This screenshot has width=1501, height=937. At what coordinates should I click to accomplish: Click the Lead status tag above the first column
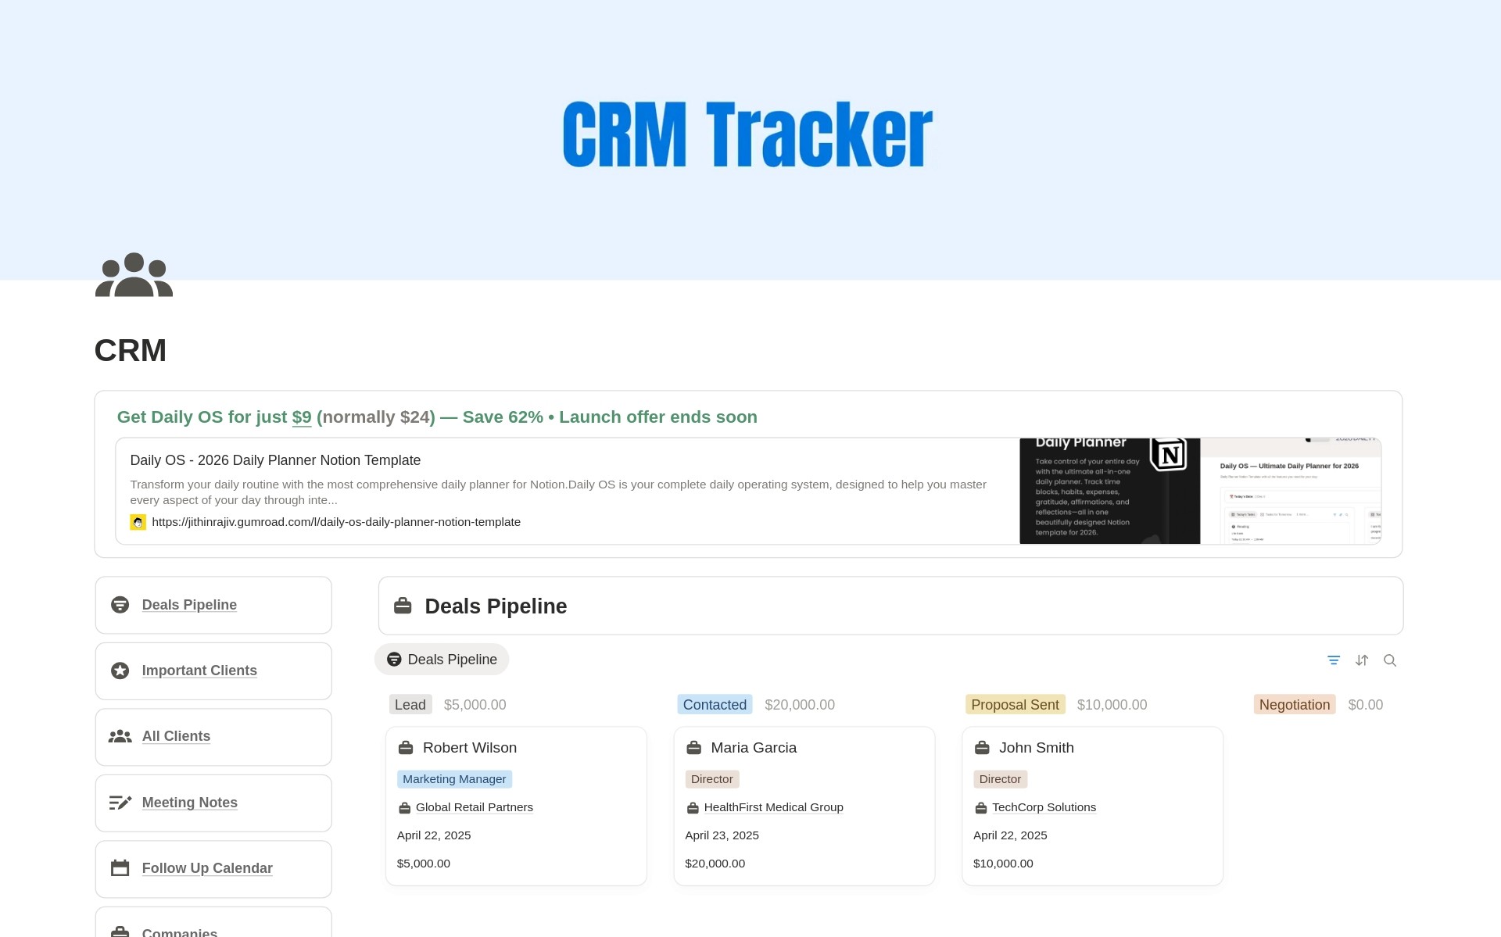(x=410, y=704)
